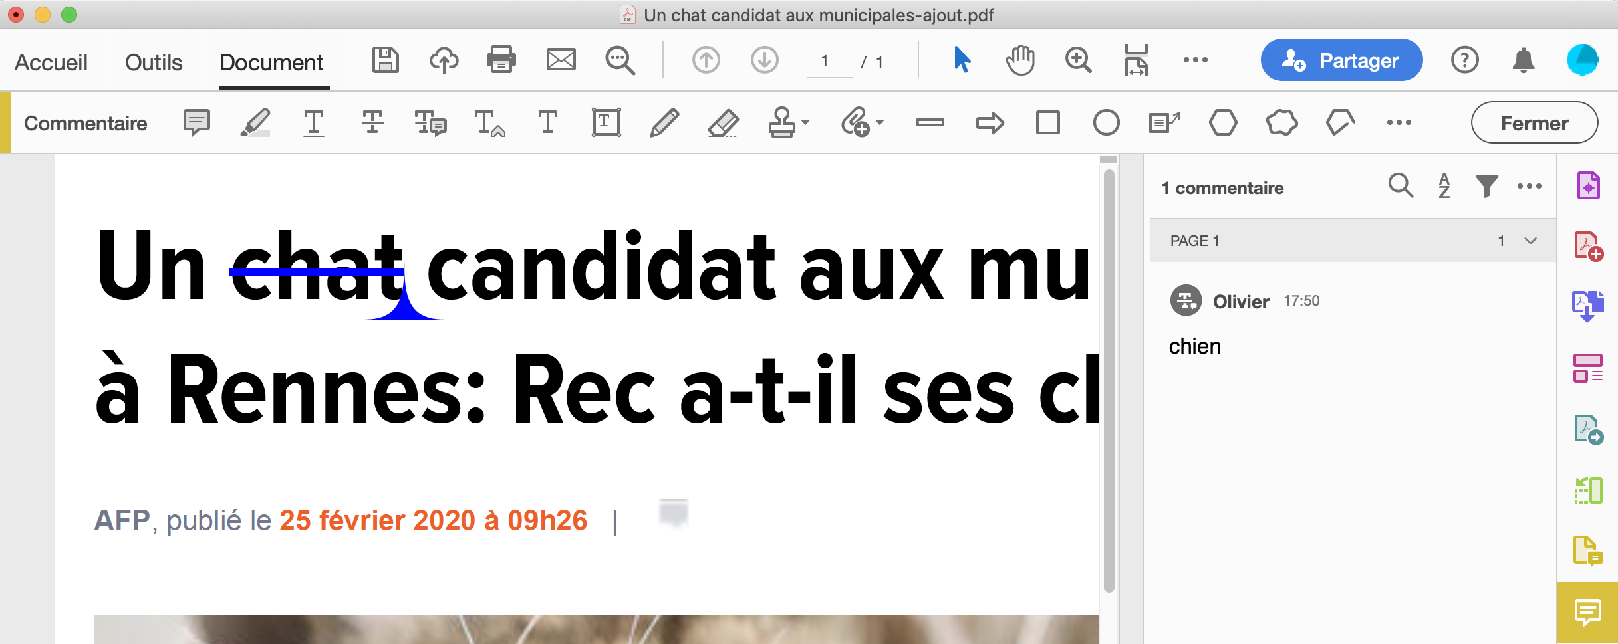Print the document with printer icon
This screenshot has height=644, width=1618.
pyautogui.click(x=501, y=60)
